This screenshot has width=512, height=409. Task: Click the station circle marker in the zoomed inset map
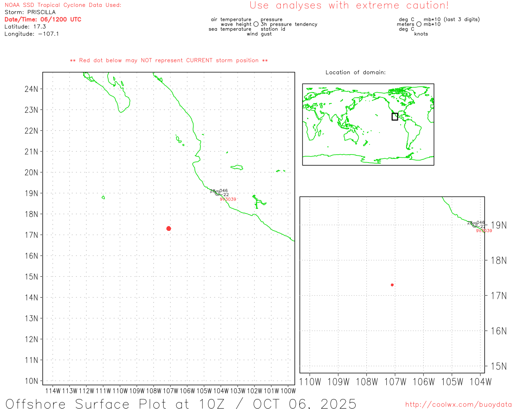click(x=475, y=225)
